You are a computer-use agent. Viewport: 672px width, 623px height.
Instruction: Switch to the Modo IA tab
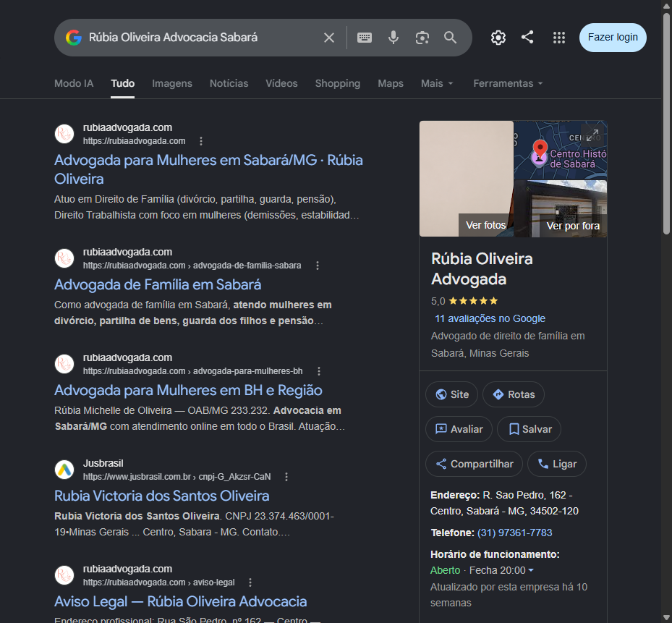coord(74,83)
